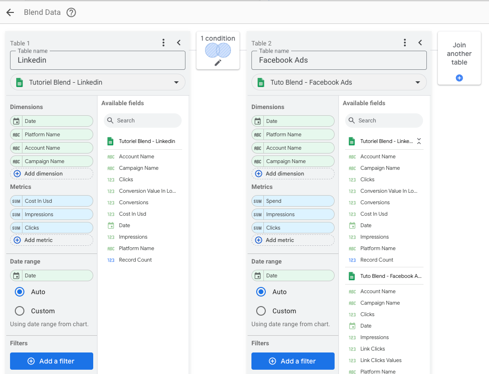The height and width of the screenshot is (374, 489).
Task: Click Platform Name dimension chip in Table 2
Action: coord(293,135)
